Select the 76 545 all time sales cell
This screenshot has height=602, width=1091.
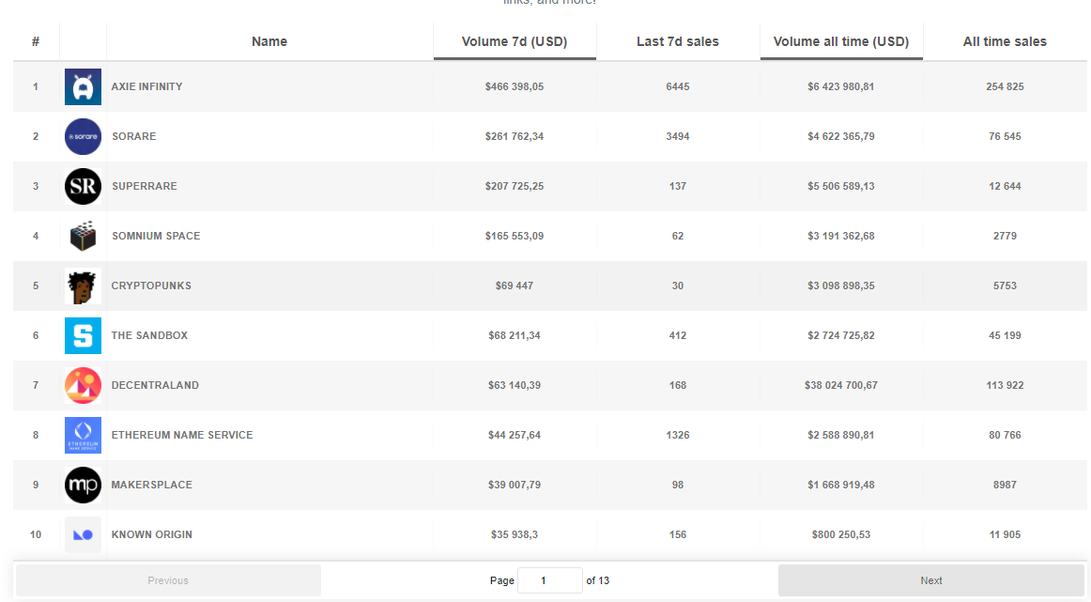point(1005,136)
